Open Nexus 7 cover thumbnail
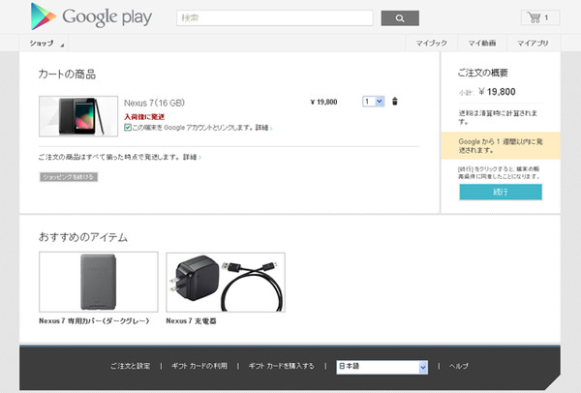581x393 pixels. point(98,282)
